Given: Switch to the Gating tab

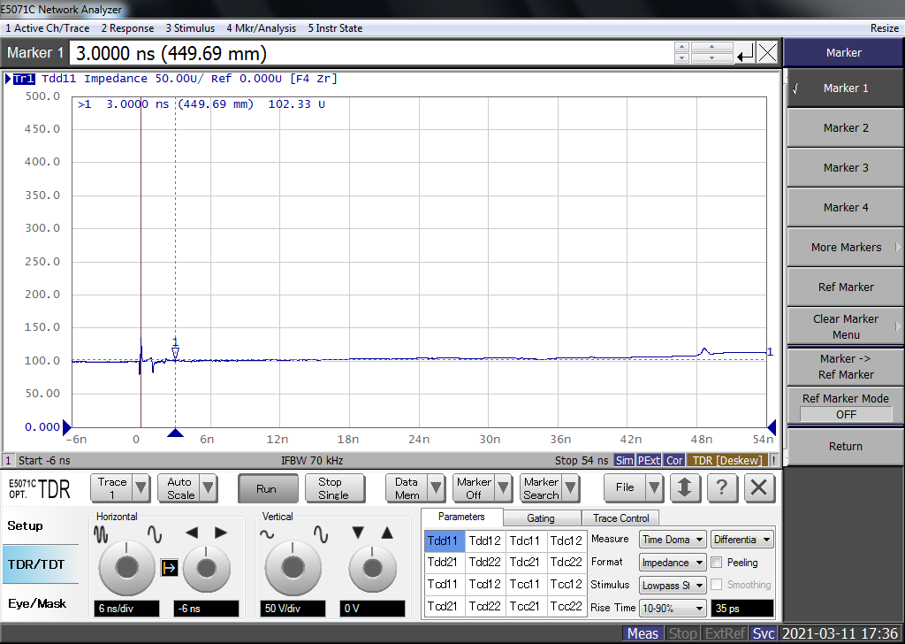Looking at the screenshot, I should pos(540,518).
